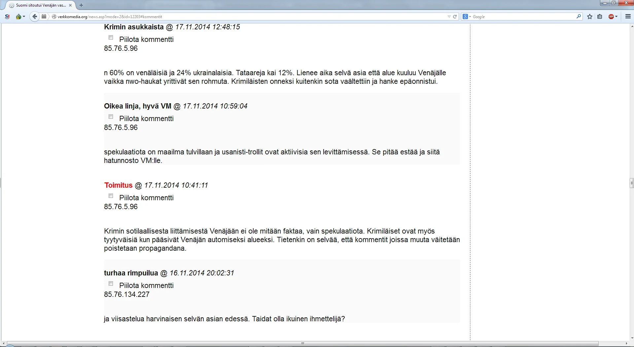Click the S! toolbar extension icon
The width and height of the screenshot is (634, 347).
7,16
